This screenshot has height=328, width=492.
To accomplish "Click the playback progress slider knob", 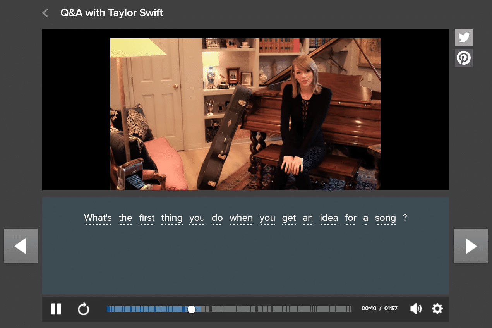I will point(191,309).
